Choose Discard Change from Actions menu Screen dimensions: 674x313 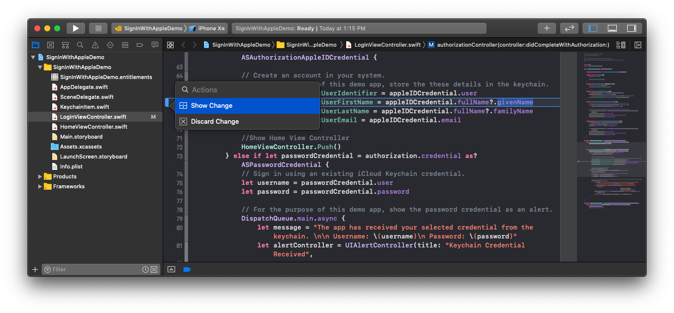coord(247,121)
